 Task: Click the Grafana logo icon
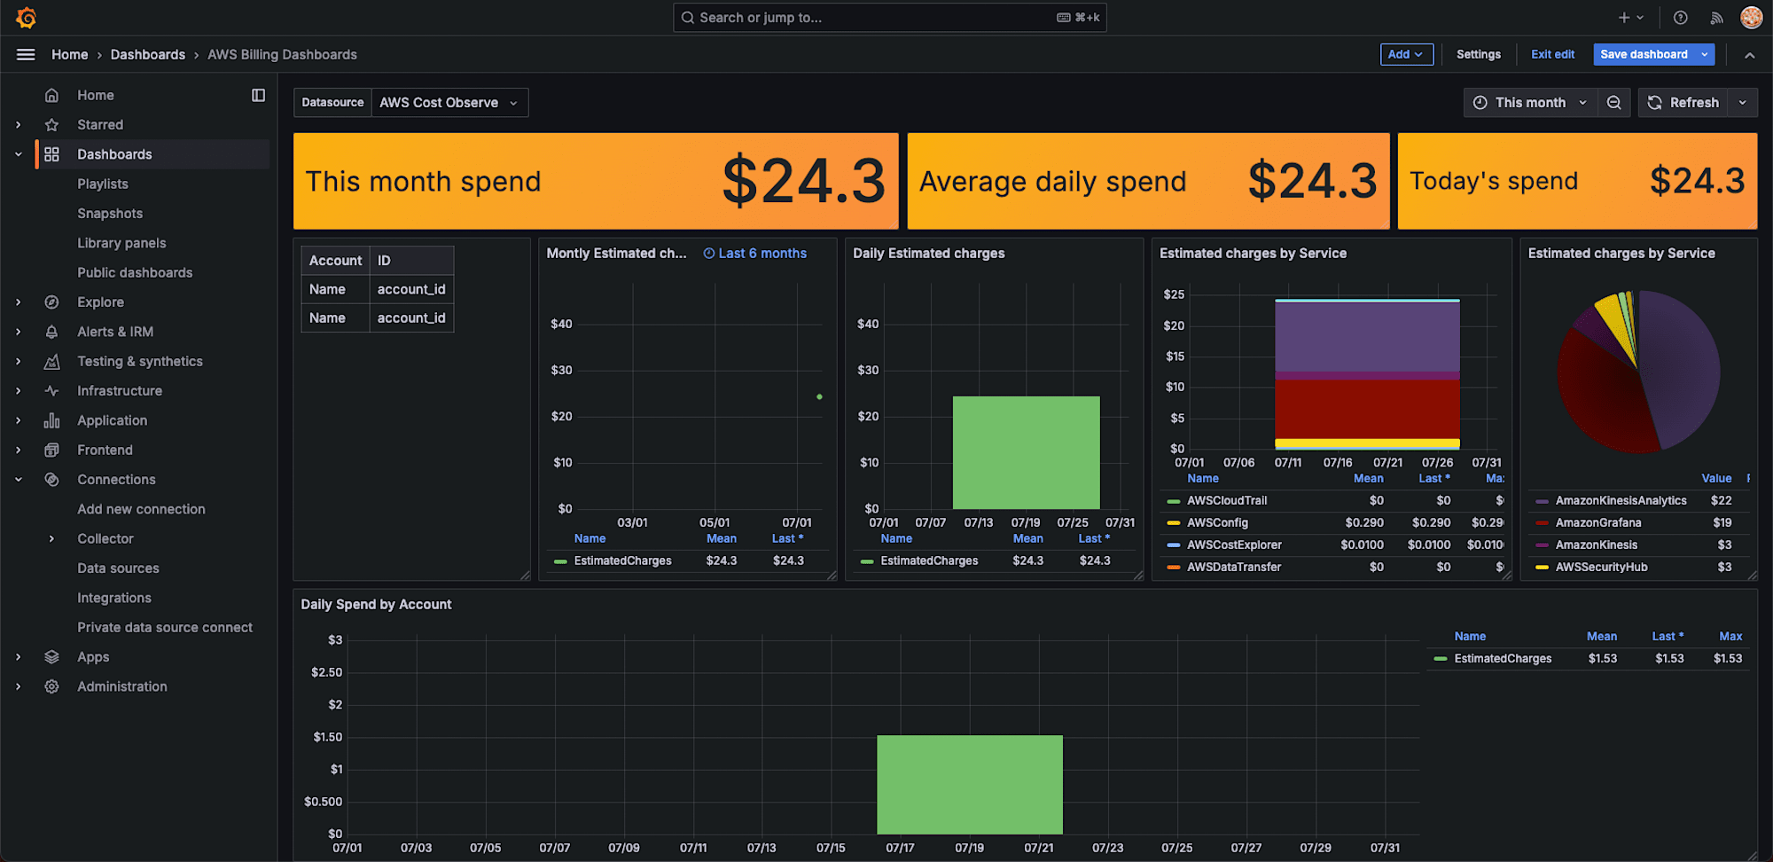[x=27, y=18]
